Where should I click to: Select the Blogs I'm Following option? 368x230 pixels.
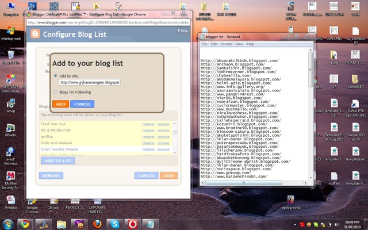[x=56, y=92]
